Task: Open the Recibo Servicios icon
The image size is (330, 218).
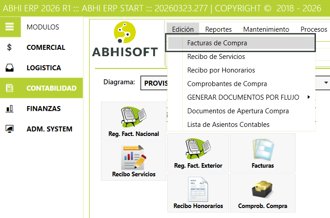Action: [133, 161]
